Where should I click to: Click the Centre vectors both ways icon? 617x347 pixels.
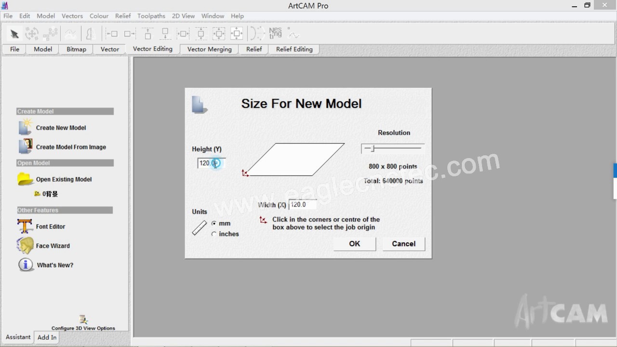[219, 34]
